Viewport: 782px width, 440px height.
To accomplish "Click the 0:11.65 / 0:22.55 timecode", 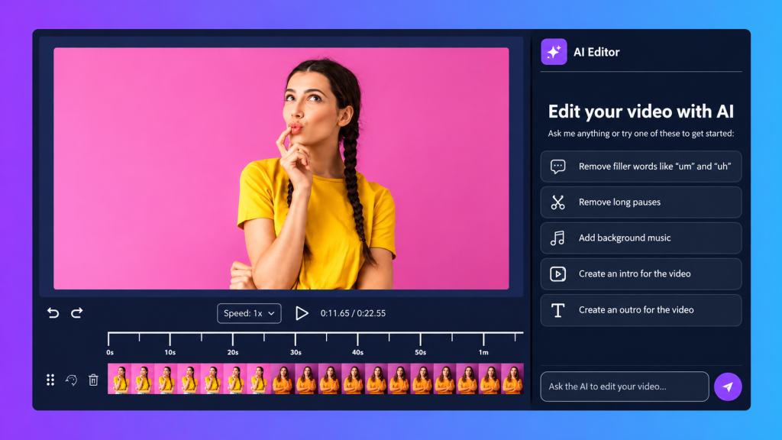I will [x=353, y=313].
